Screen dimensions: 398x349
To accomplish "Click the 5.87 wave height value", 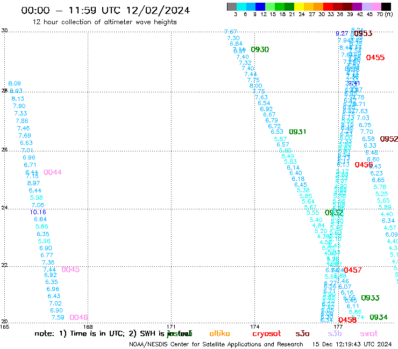I will click(x=280, y=139).
